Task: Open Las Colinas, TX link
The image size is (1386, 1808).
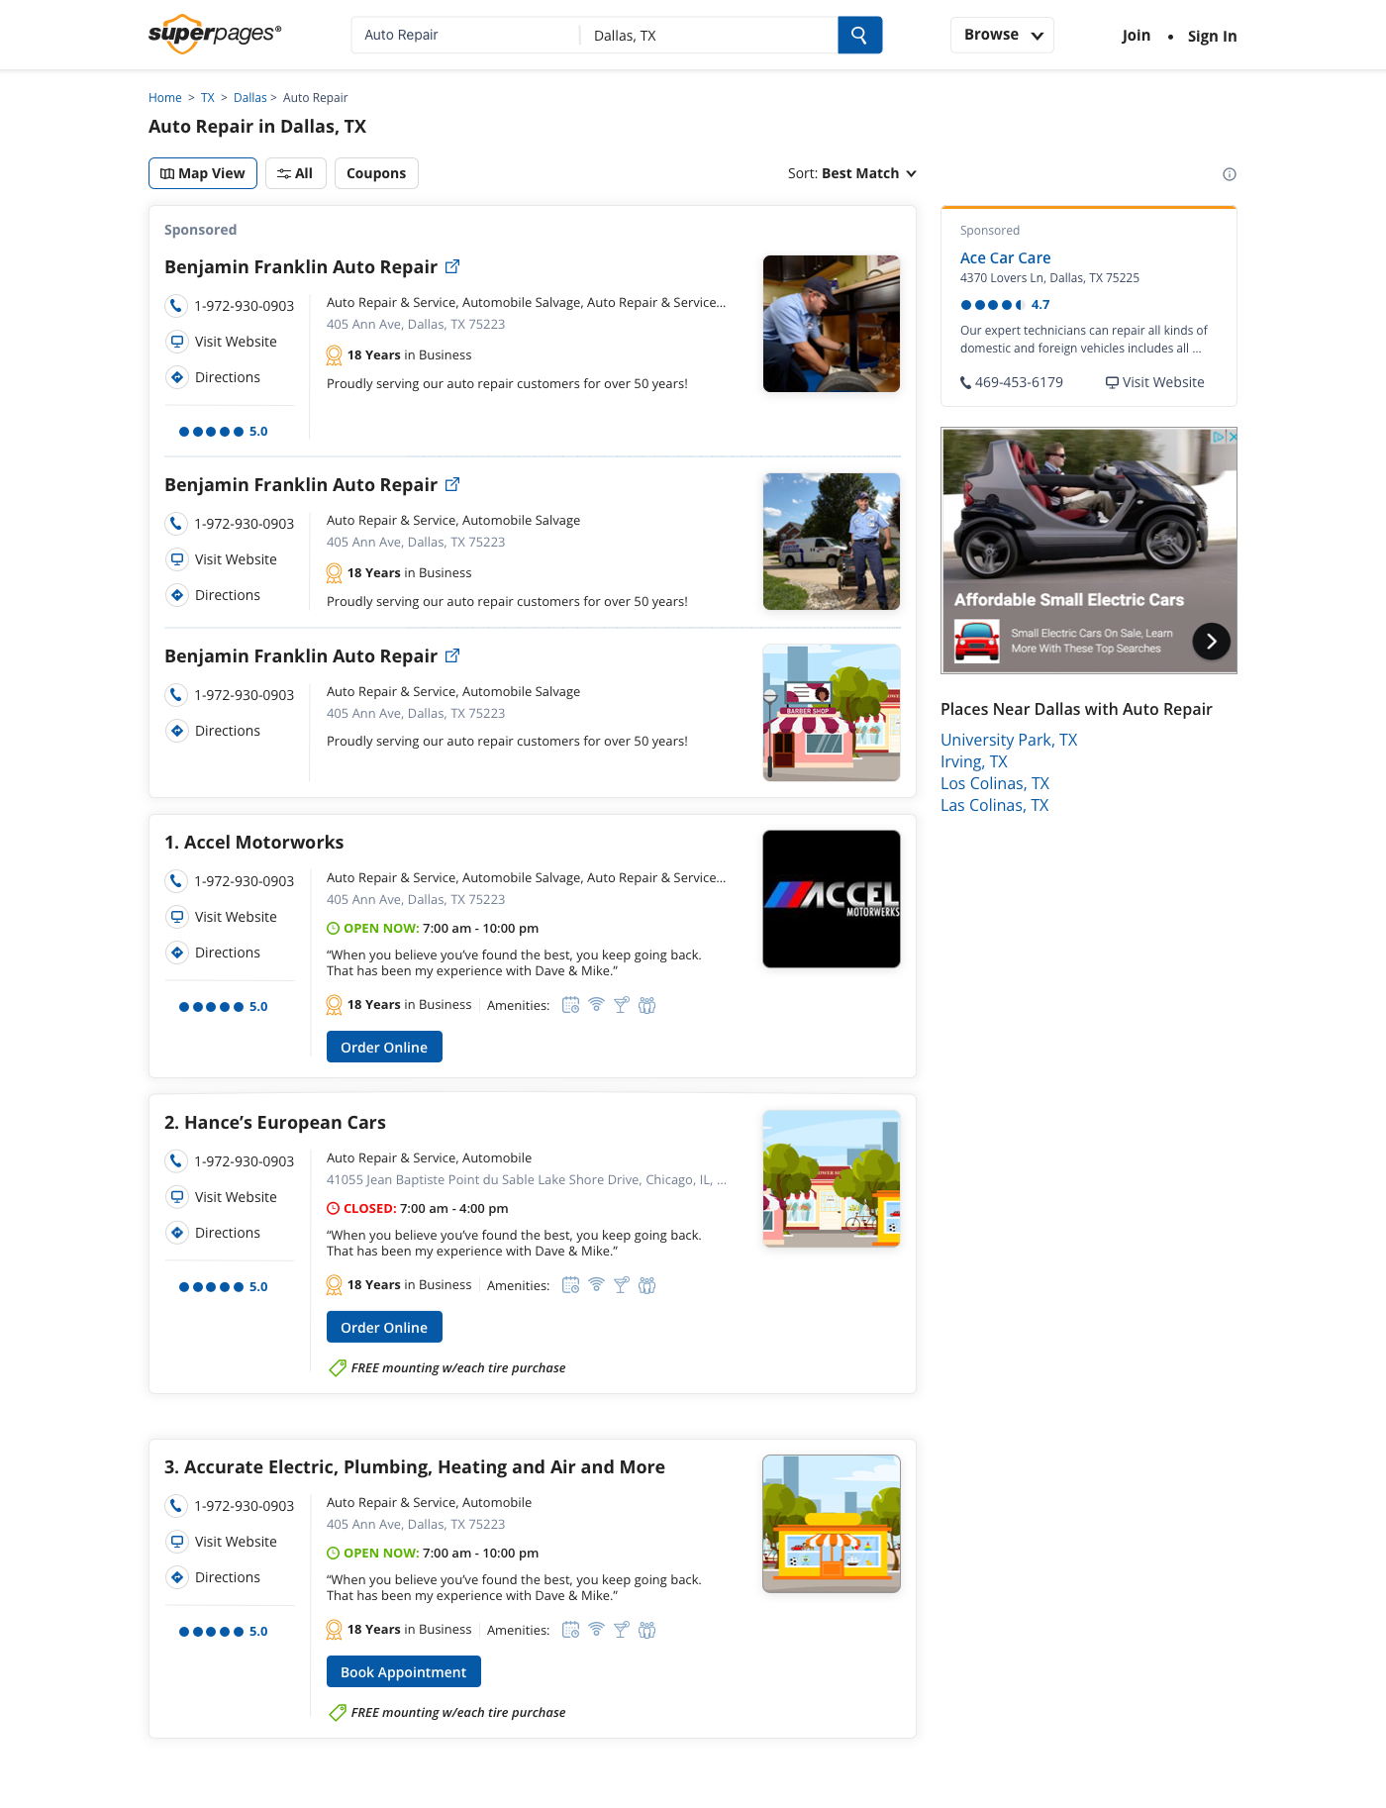Action: [995, 805]
